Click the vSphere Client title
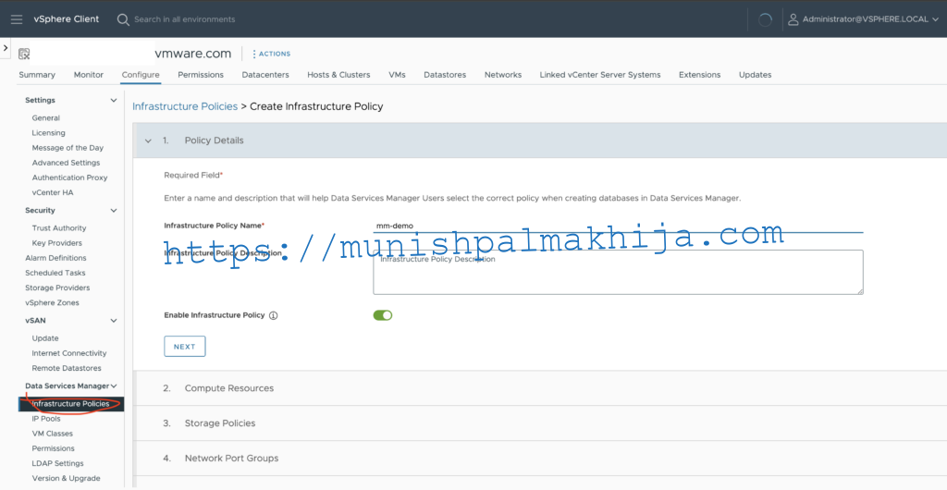 [67, 19]
